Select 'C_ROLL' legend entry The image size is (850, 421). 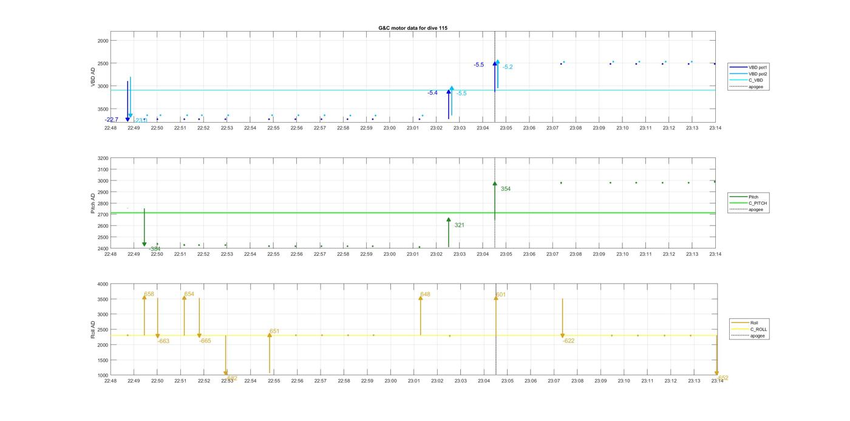tap(749, 329)
